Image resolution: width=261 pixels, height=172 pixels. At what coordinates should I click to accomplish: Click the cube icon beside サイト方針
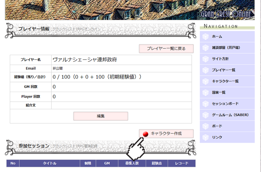[x=206, y=59]
